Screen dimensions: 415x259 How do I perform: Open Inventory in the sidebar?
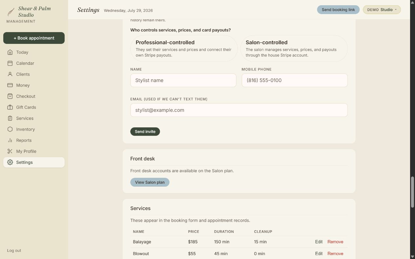point(34,129)
